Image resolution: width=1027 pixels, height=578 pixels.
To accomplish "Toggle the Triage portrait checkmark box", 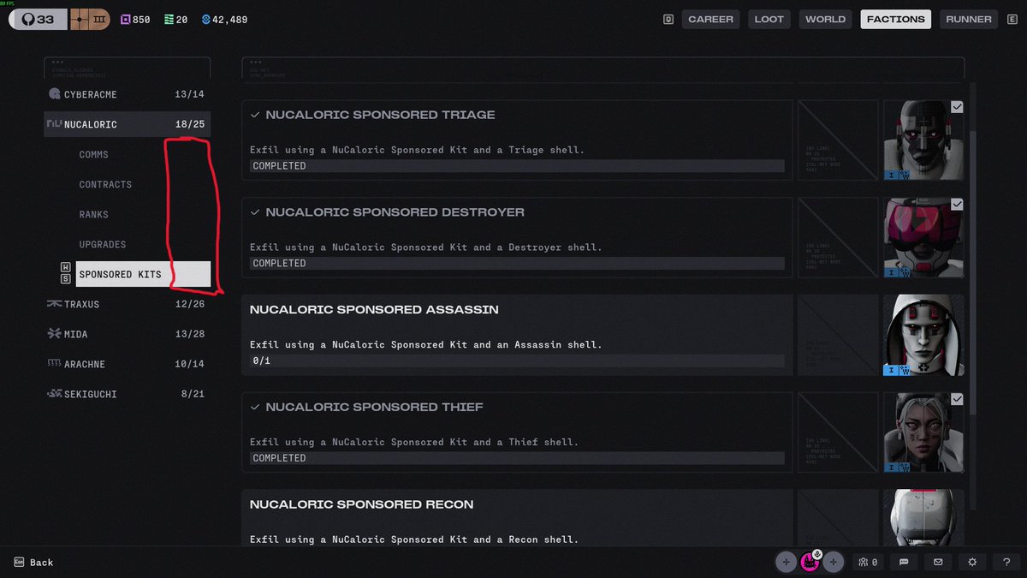I will (957, 107).
